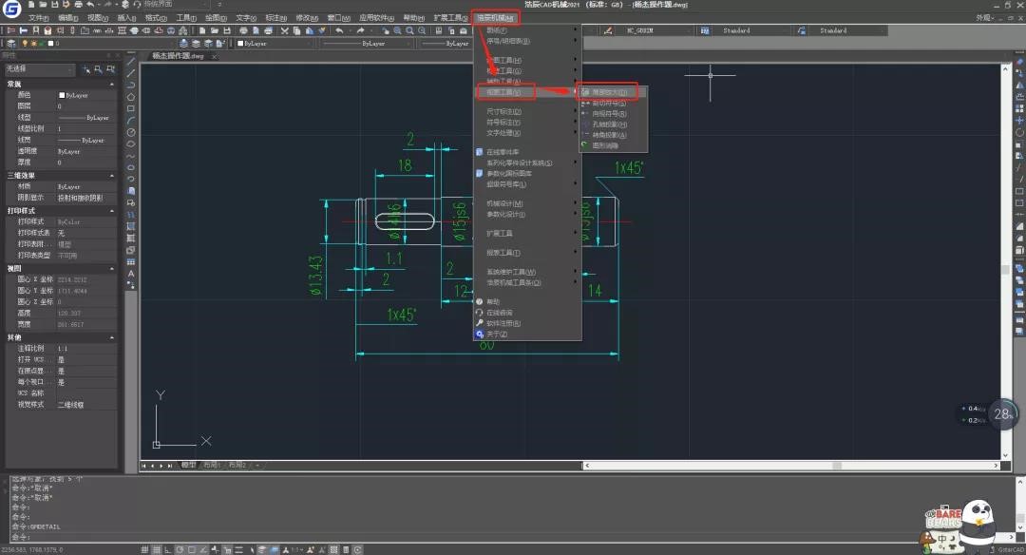Select the table tool in draw toolbar
1026x555 pixels.
[x=131, y=261]
